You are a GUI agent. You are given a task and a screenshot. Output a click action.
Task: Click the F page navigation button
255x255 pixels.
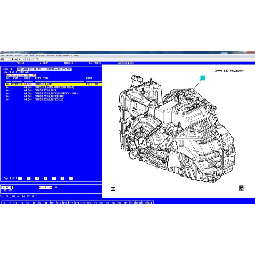54,178
